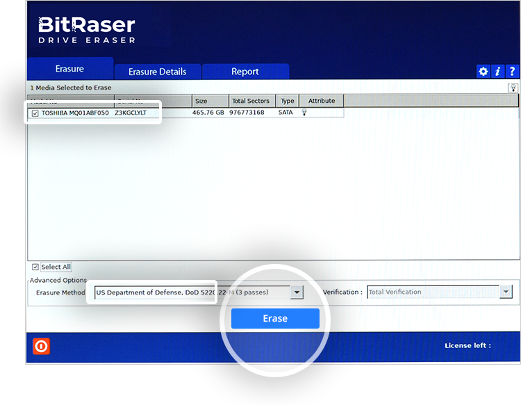The image size is (521, 405).
Task: Click the attribute bulb icon in TOSHIBA row
Action: (304, 113)
